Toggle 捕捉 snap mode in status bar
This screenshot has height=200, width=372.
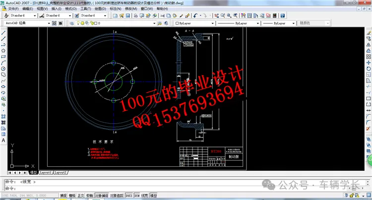click(63, 196)
